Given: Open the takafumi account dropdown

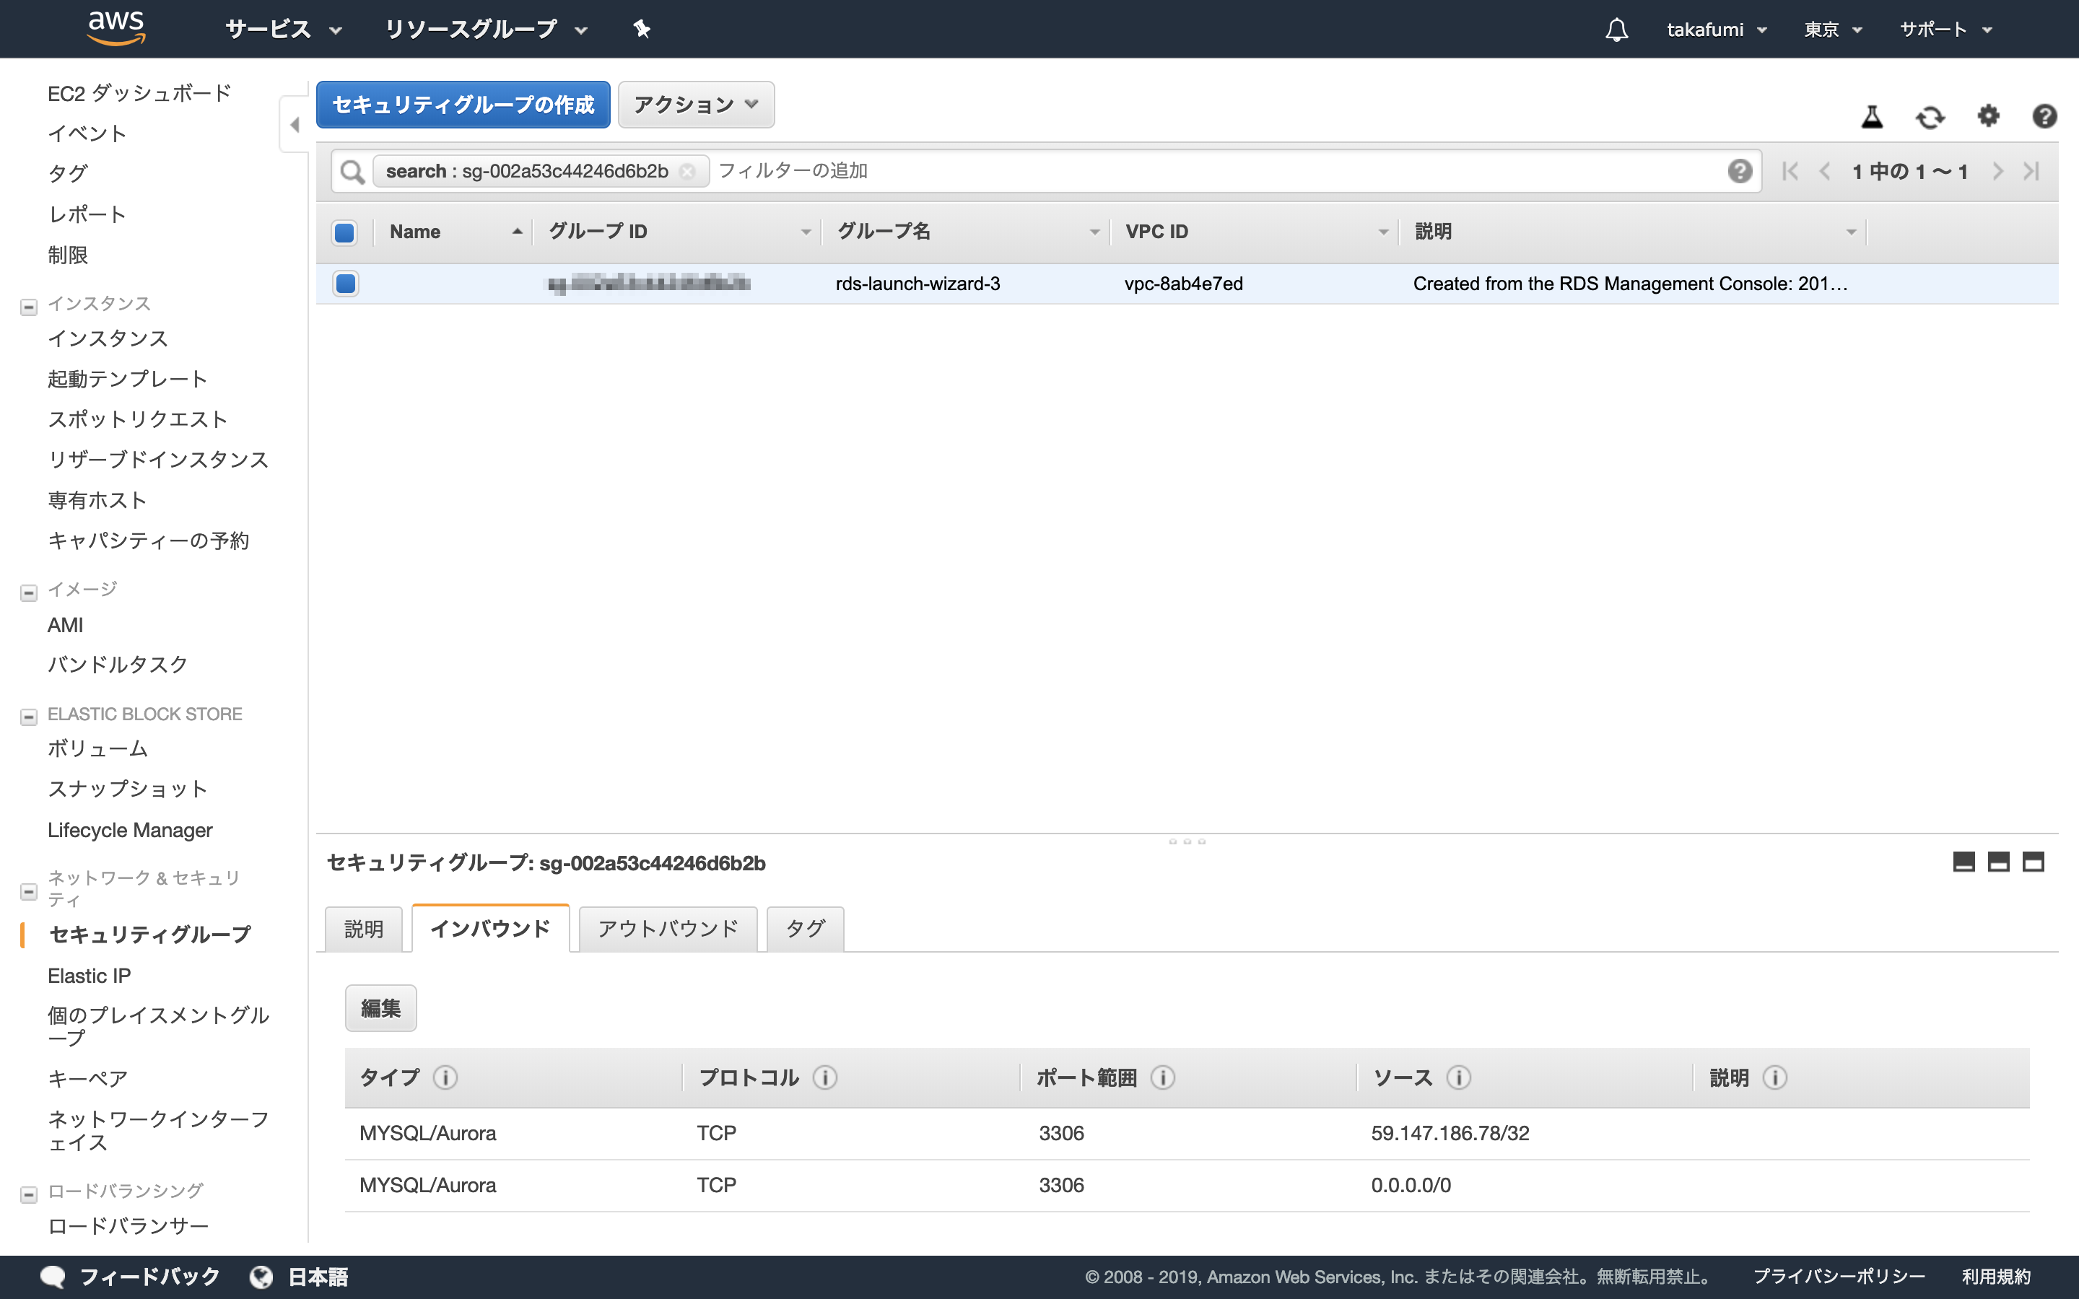Looking at the screenshot, I should point(1717,29).
